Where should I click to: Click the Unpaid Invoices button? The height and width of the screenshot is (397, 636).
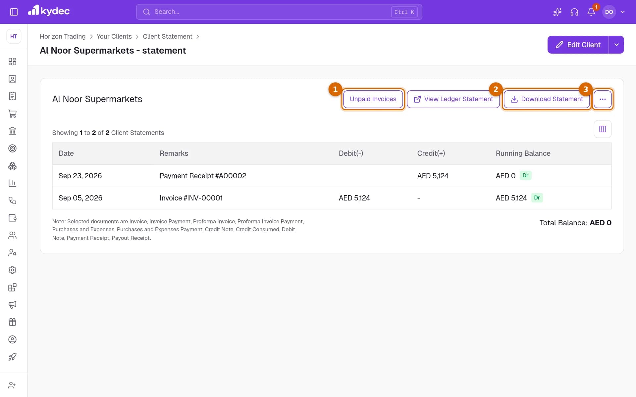tap(373, 99)
